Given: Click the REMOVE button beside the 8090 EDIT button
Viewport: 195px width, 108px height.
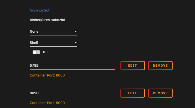Looking at the screenshot, I should (x=160, y=93).
